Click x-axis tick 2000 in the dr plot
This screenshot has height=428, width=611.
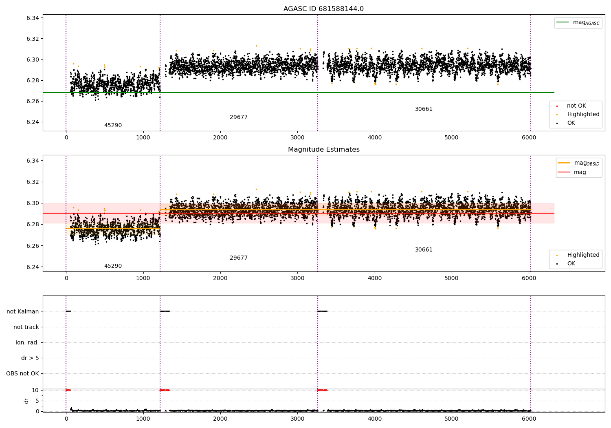220,419
